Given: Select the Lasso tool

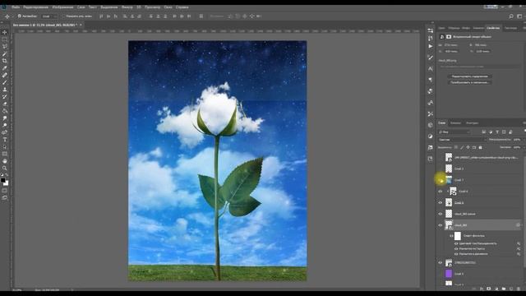Looking at the screenshot, I should point(5,46).
